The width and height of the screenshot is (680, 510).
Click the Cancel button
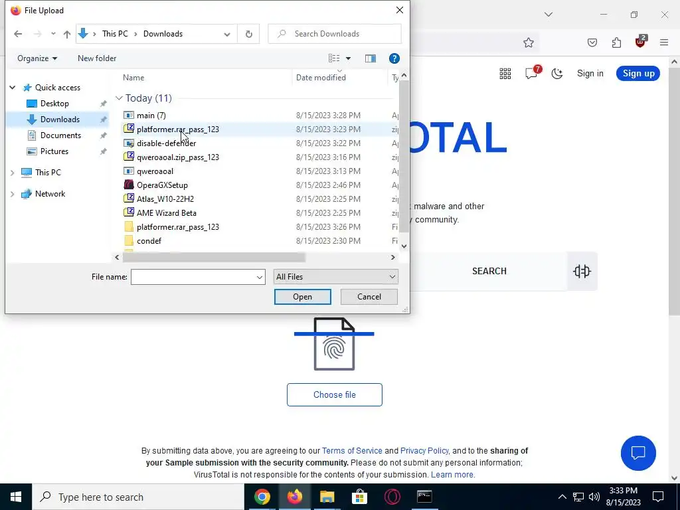(x=369, y=297)
